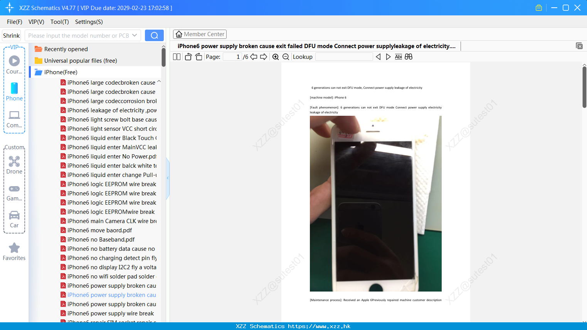Open iPhone6 liquid enter balck white file

coord(109,166)
